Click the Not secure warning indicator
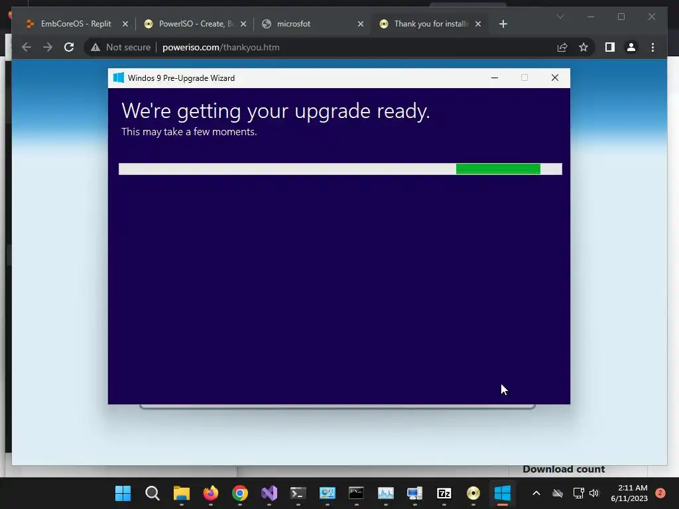The width and height of the screenshot is (679, 509). (121, 47)
